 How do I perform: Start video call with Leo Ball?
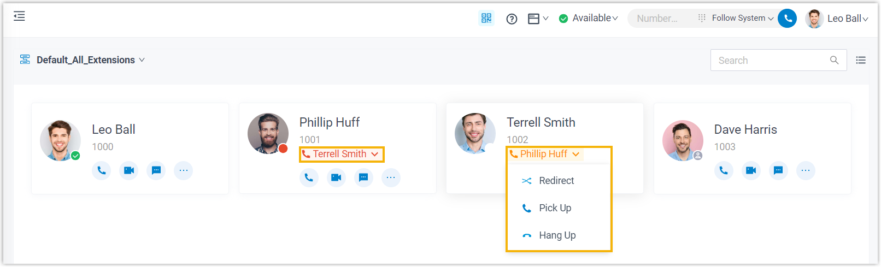click(x=128, y=170)
